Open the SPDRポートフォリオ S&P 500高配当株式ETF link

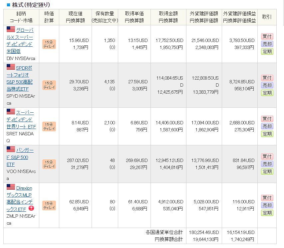20,78
